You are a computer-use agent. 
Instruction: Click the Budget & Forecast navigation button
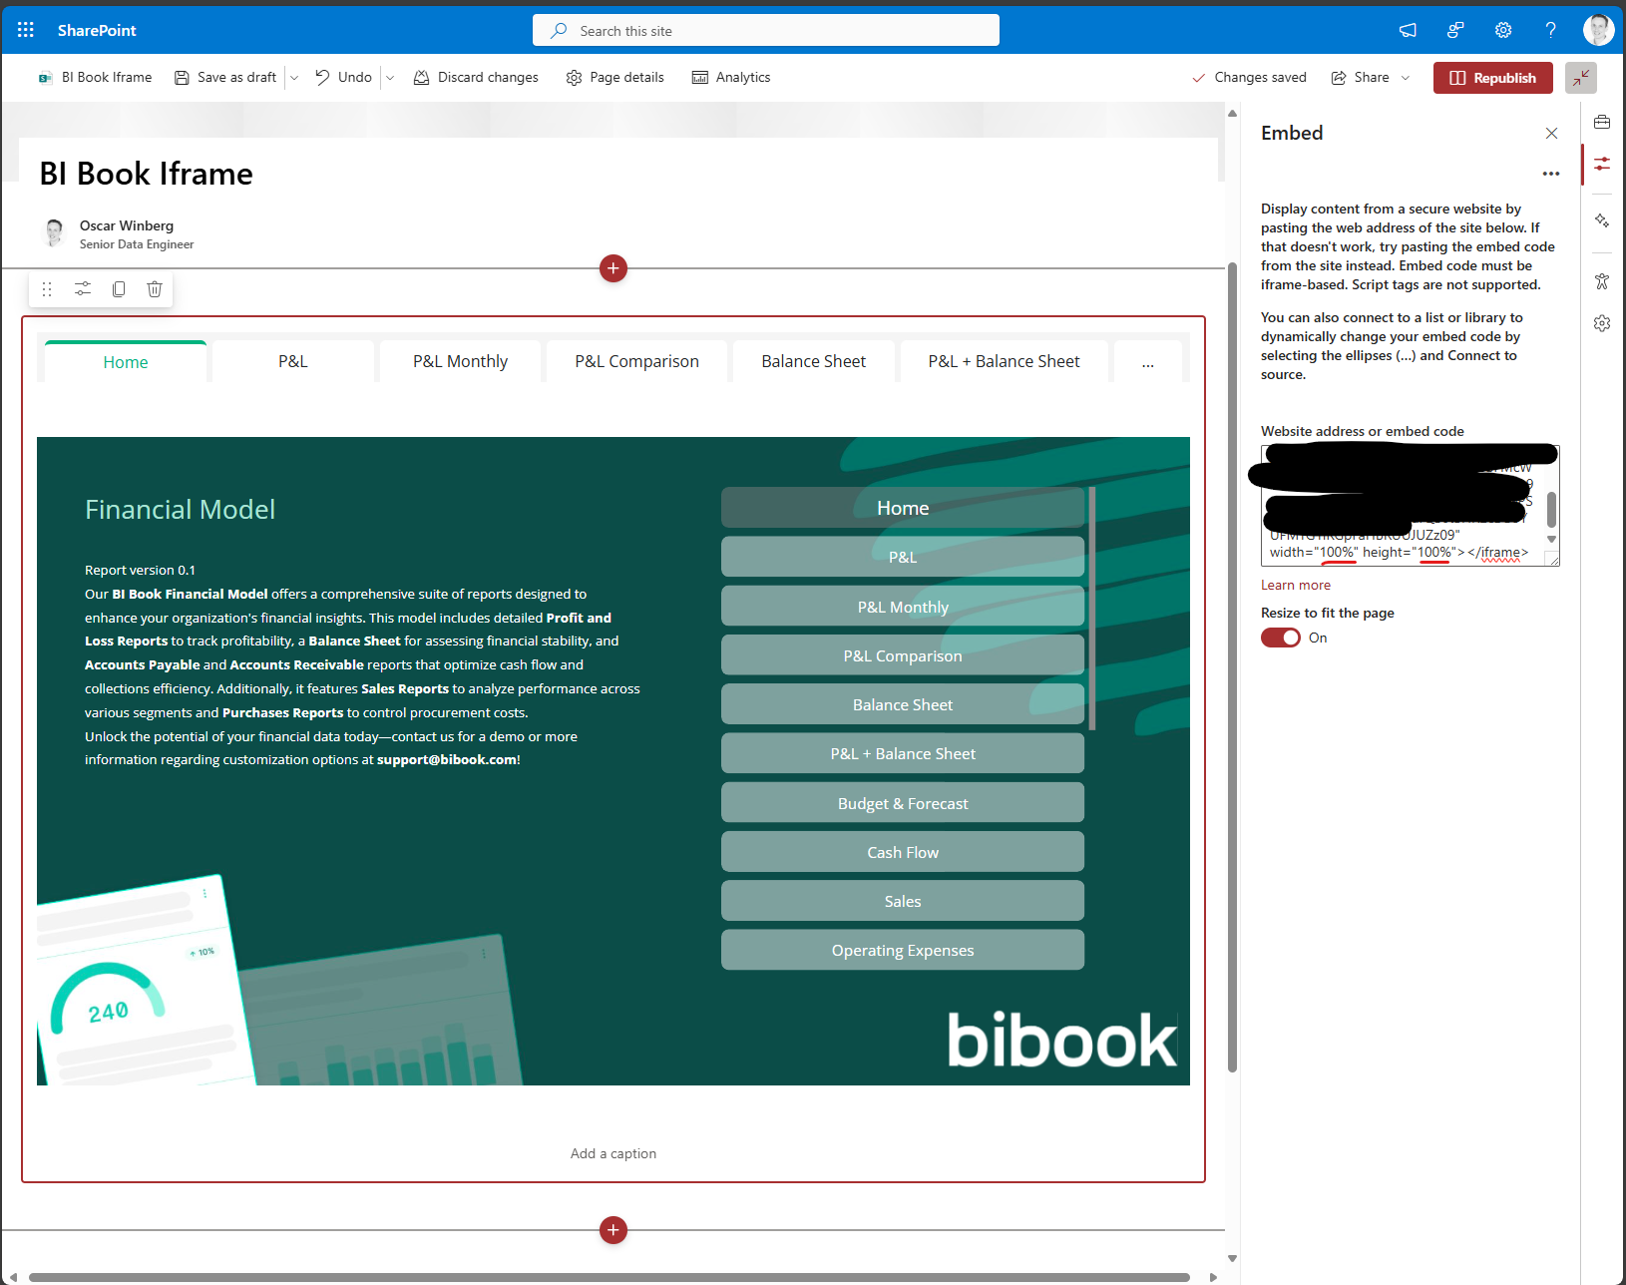tap(903, 803)
